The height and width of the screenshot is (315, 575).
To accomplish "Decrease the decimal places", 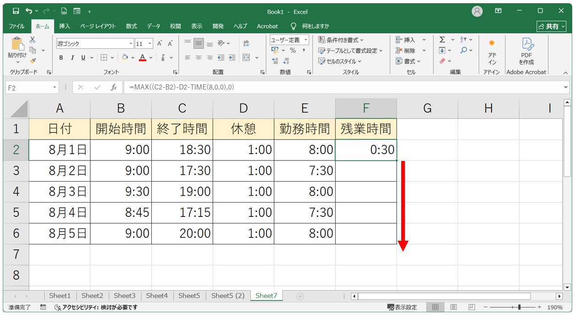I will 286,61.
